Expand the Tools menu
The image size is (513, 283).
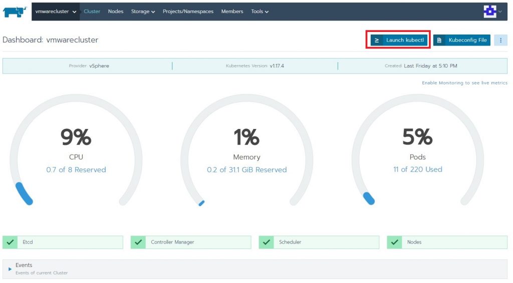[x=260, y=11]
